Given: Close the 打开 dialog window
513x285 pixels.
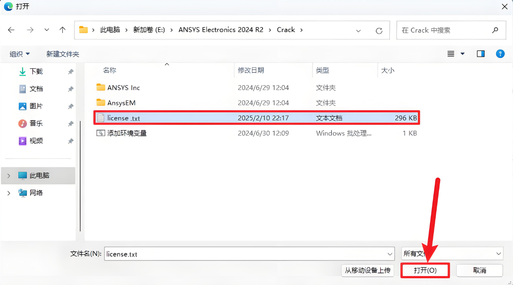Looking at the screenshot, I should [x=504, y=6].
